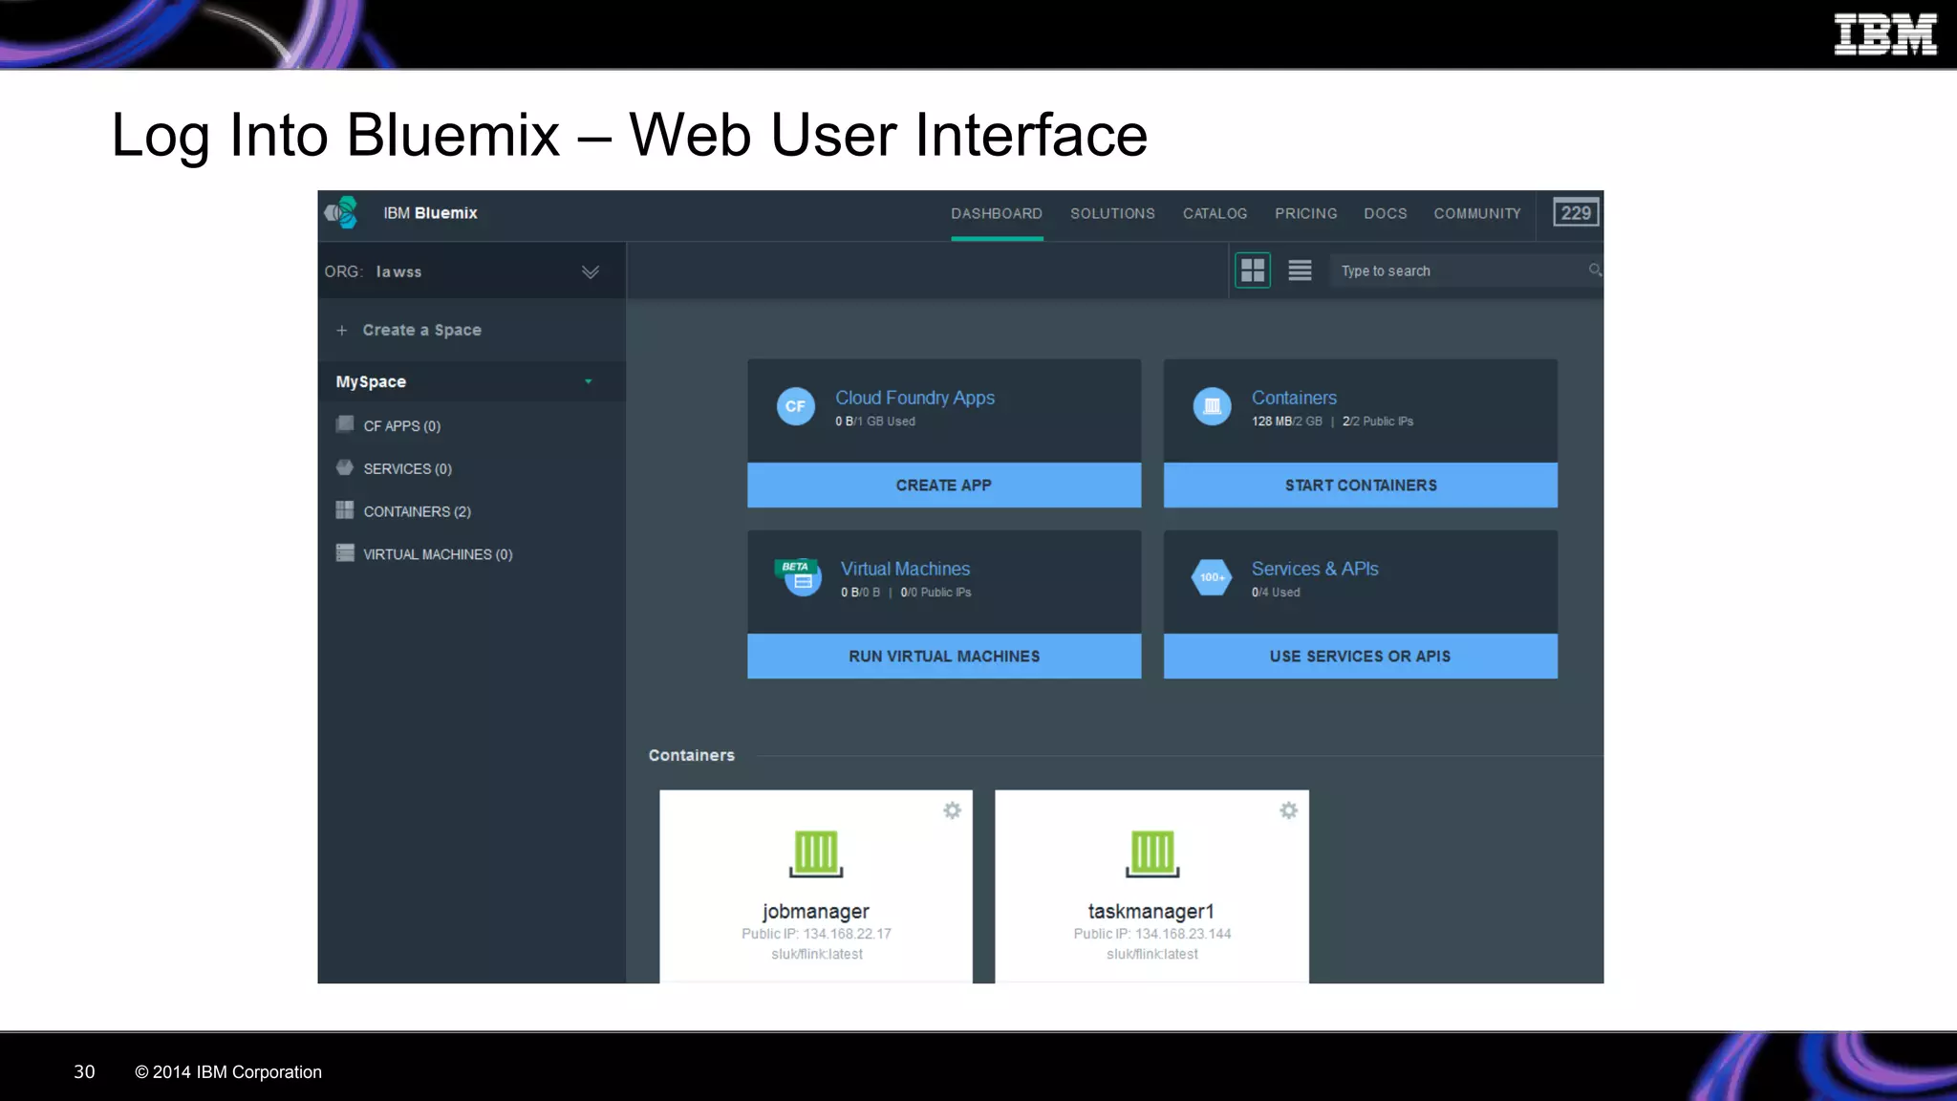Open the SOLUTIONS tab
The width and height of the screenshot is (1957, 1101).
pyautogui.click(x=1112, y=213)
